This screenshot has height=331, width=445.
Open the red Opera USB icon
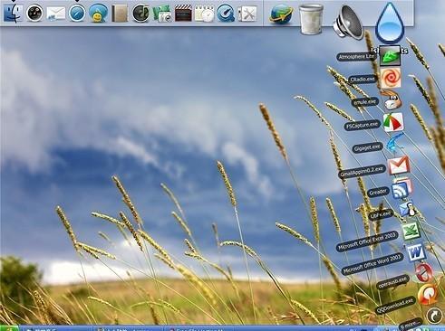click(x=423, y=272)
